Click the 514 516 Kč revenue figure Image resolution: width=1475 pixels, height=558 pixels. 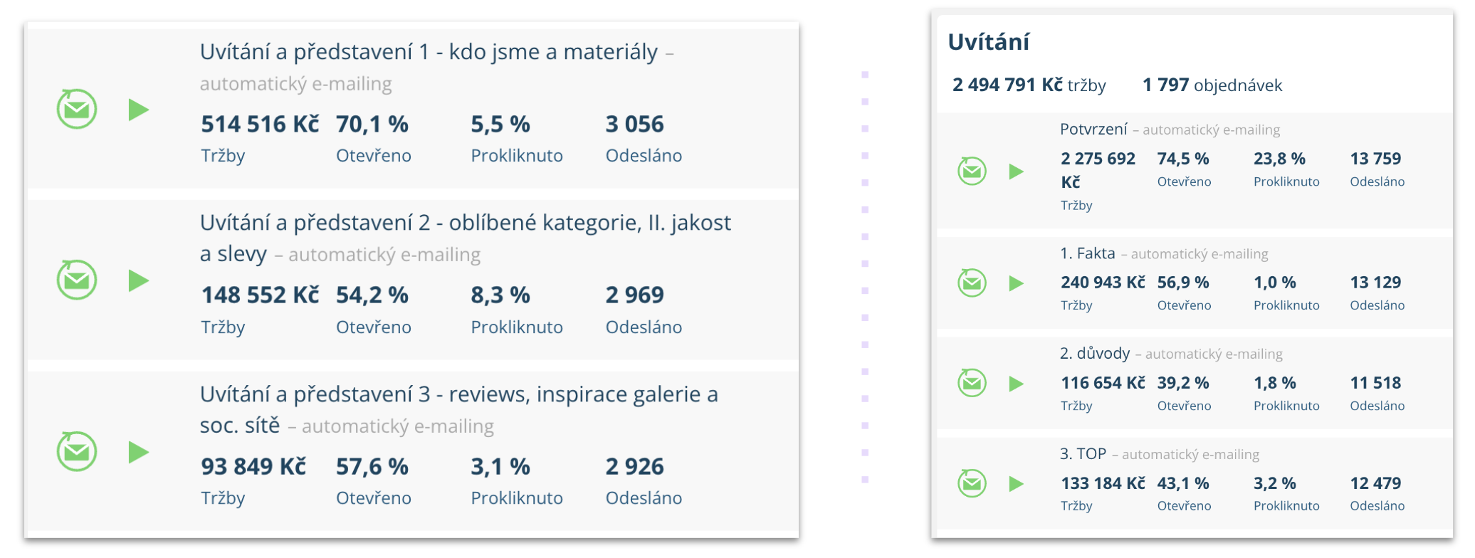pyautogui.click(x=260, y=125)
